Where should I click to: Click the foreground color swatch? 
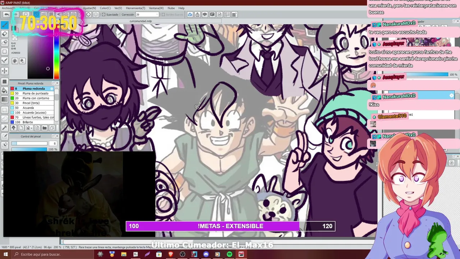click(13, 27)
